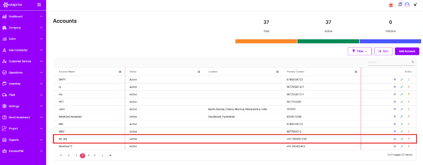
Task: View the MN account via eye icon
Action: 394,124
